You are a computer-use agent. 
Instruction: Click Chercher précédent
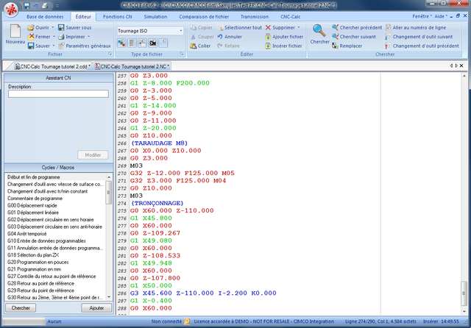click(357, 28)
